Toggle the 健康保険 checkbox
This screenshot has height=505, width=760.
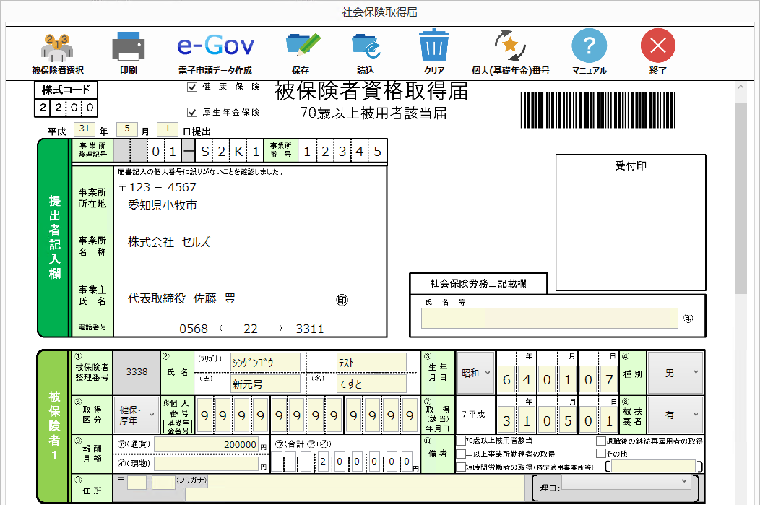click(x=192, y=87)
